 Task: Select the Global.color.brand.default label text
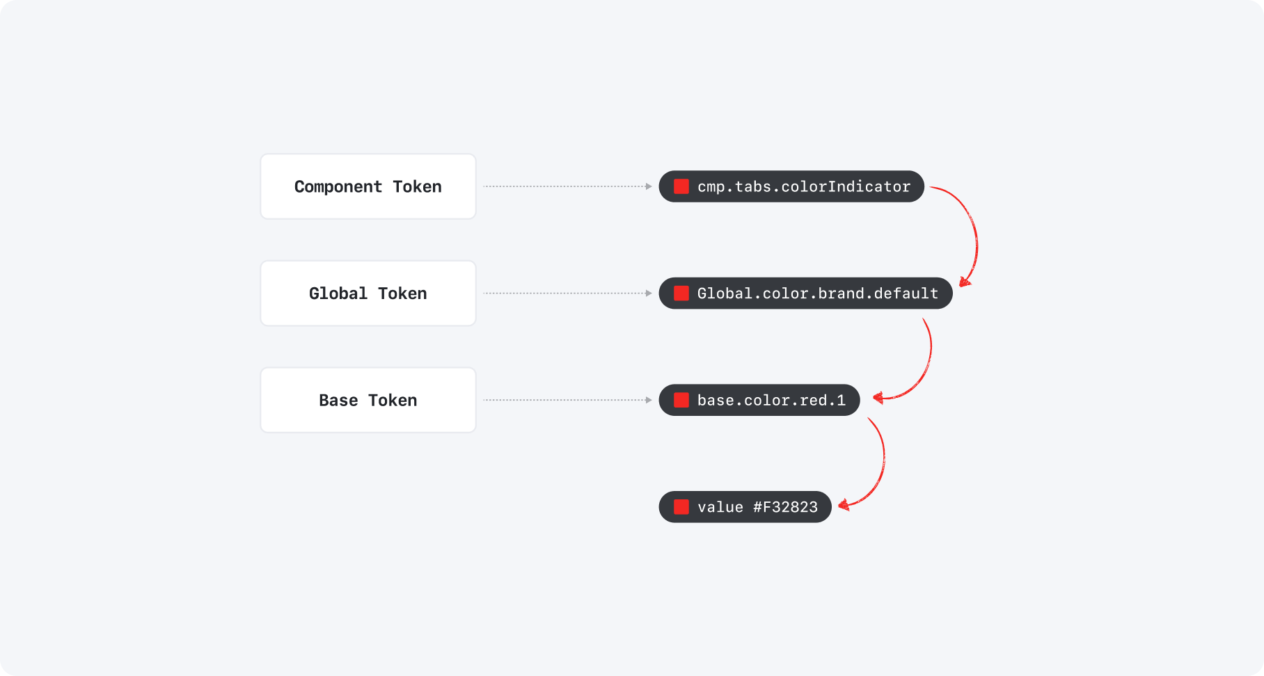pyautogui.click(x=818, y=293)
